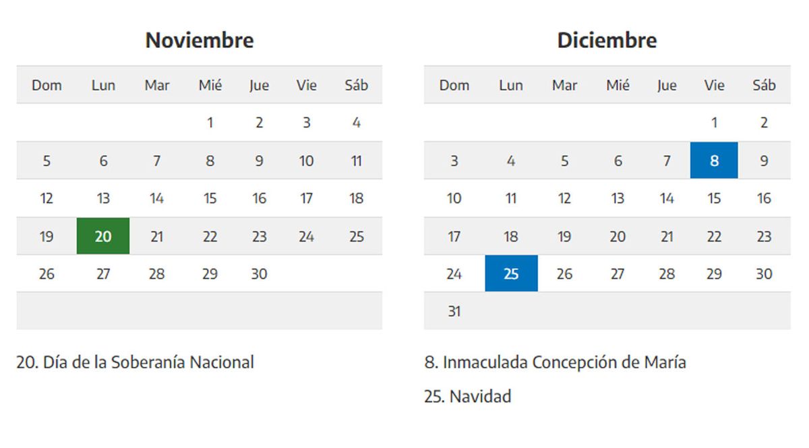The image size is (809, 448).
Task: Select November 1 in the calendar
Action: tap(210, 123)
